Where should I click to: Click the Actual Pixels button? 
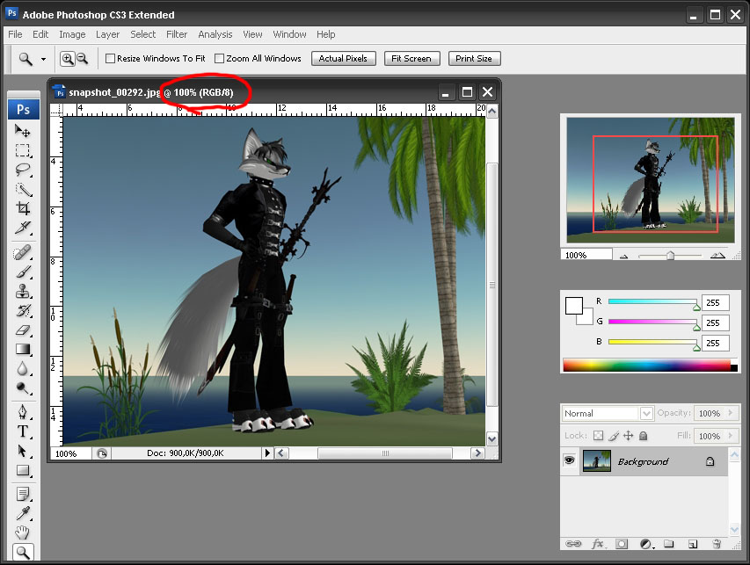point(343,59)
